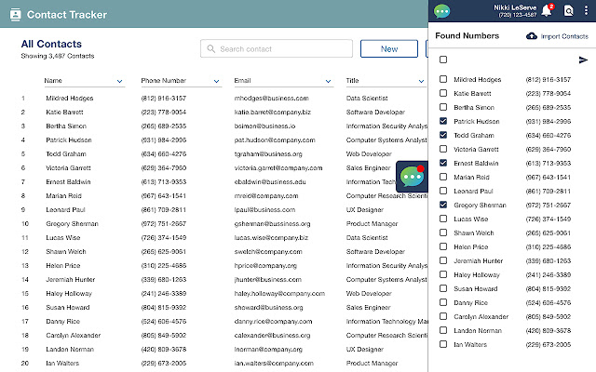Toggle the select-all checkbox in Found Numbers
The image size is (596, 372).
[x=443, y=60]
